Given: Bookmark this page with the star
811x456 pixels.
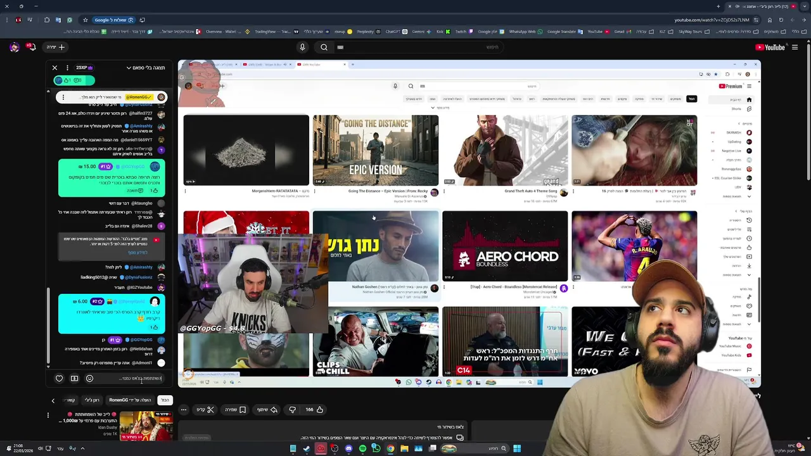Looking at the screenshot, I should [x=85, y=20].
